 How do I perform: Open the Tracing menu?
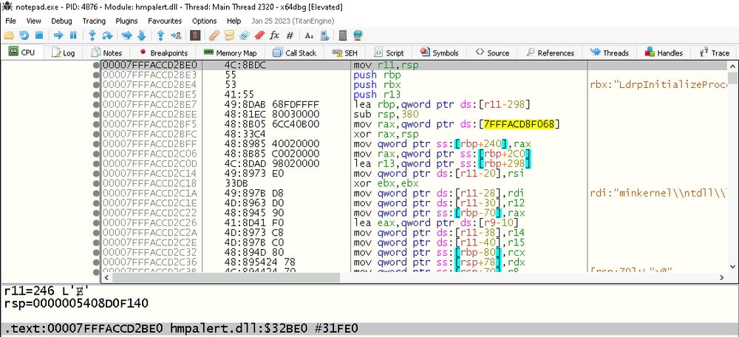94,21
